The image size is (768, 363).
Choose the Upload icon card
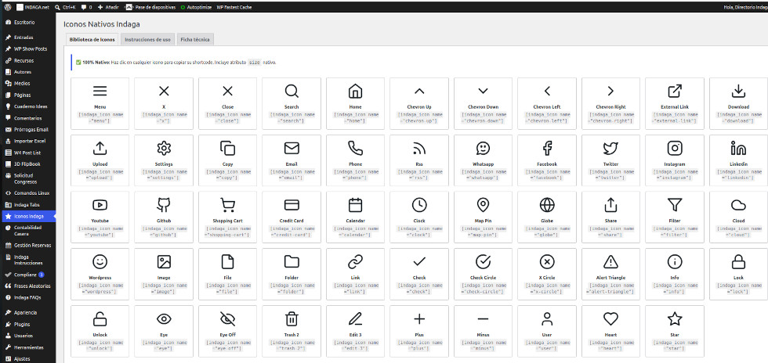pyautogui.click(x=100, y=160)
